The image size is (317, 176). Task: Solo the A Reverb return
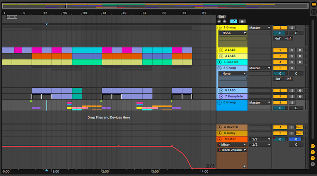click(291, 127)
